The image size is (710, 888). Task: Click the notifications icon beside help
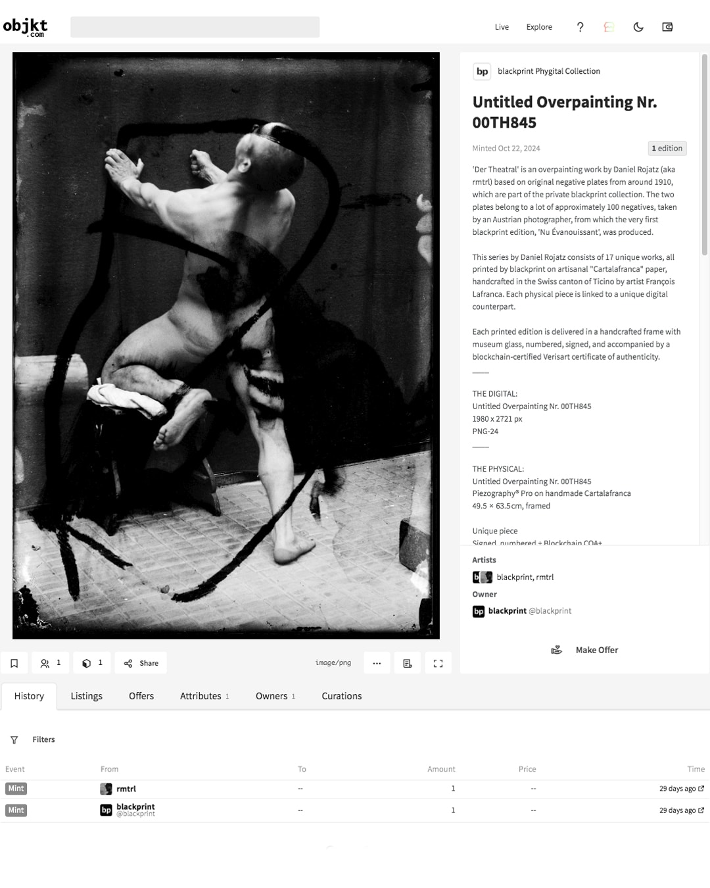(609, 27)
